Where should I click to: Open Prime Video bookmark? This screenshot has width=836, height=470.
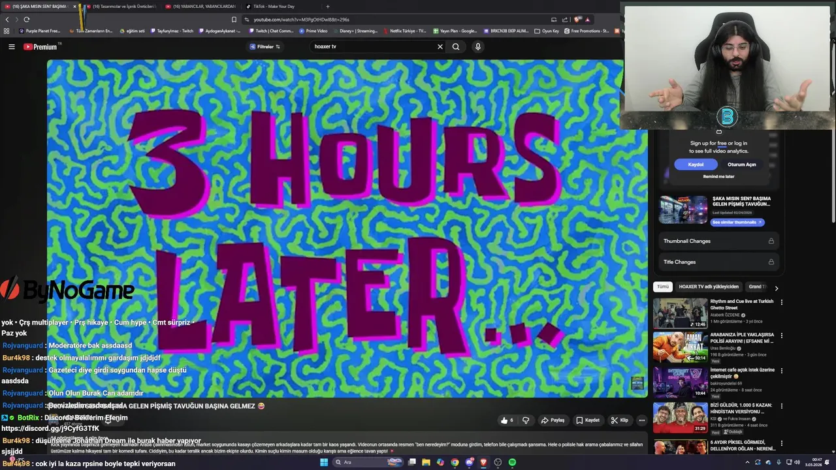[x=313, y=31]
